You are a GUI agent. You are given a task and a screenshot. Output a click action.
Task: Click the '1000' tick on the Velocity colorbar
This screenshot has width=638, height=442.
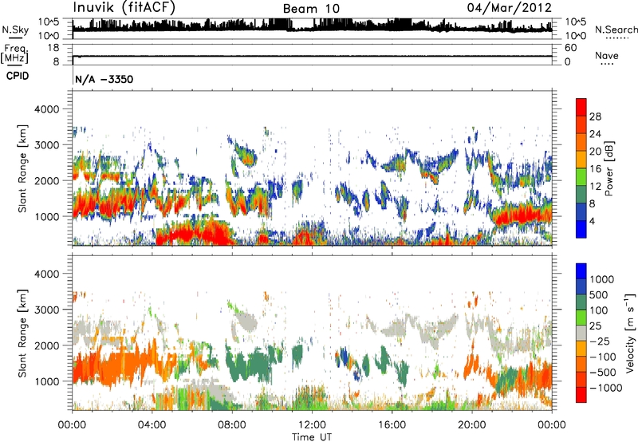tap(602, 279)
